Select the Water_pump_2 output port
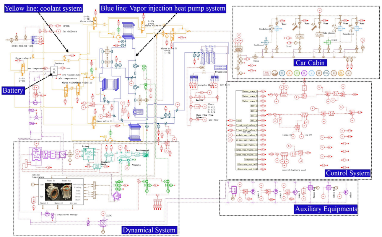 249,96
